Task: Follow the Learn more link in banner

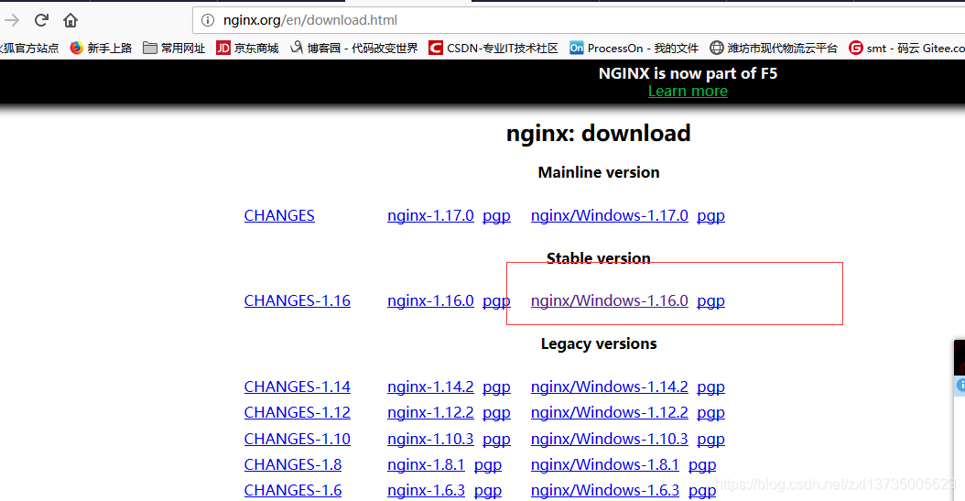Action: 688,91
